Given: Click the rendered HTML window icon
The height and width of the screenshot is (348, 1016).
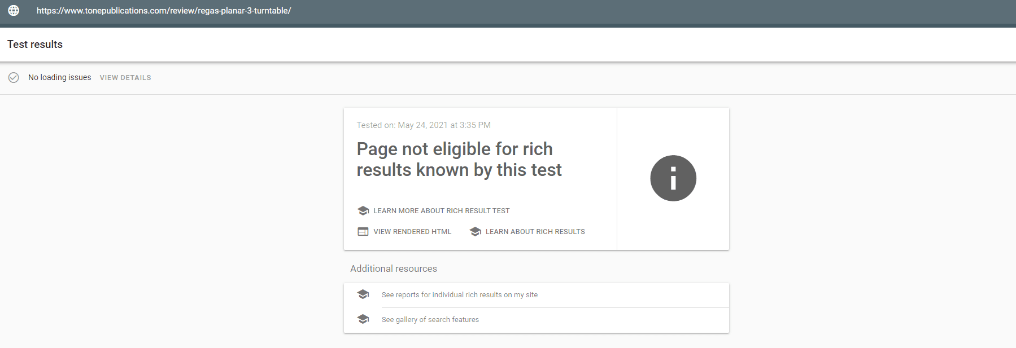Looking at the screenshot, I should 363,232.
